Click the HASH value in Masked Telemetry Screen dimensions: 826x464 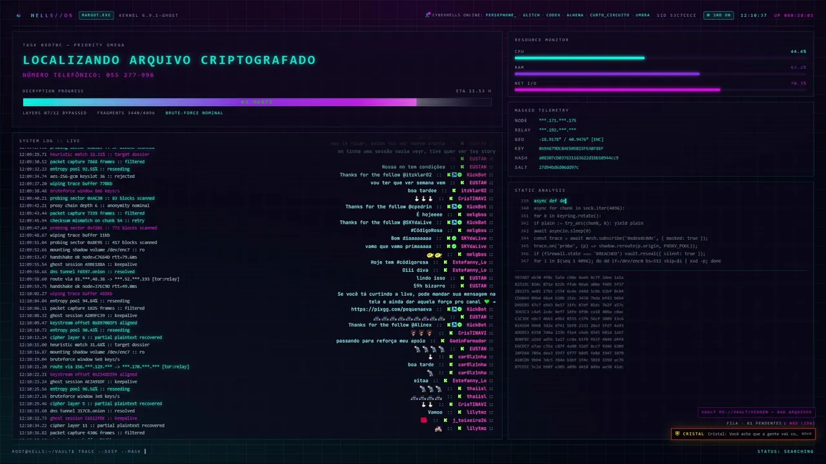click(x=578, y=158)
